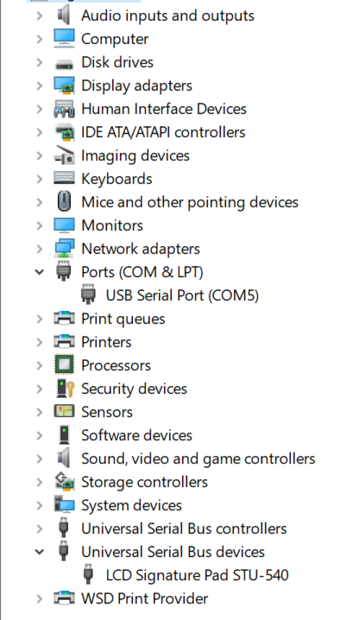340x620 pixels.
Task: Collapse the Ports (COM & LPT) node
Action: [40, 272]
